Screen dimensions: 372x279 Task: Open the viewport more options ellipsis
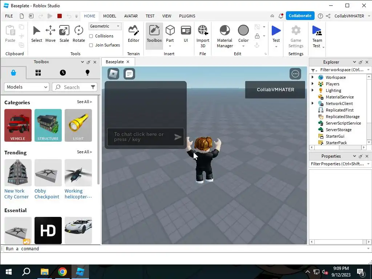click(295, 74)
